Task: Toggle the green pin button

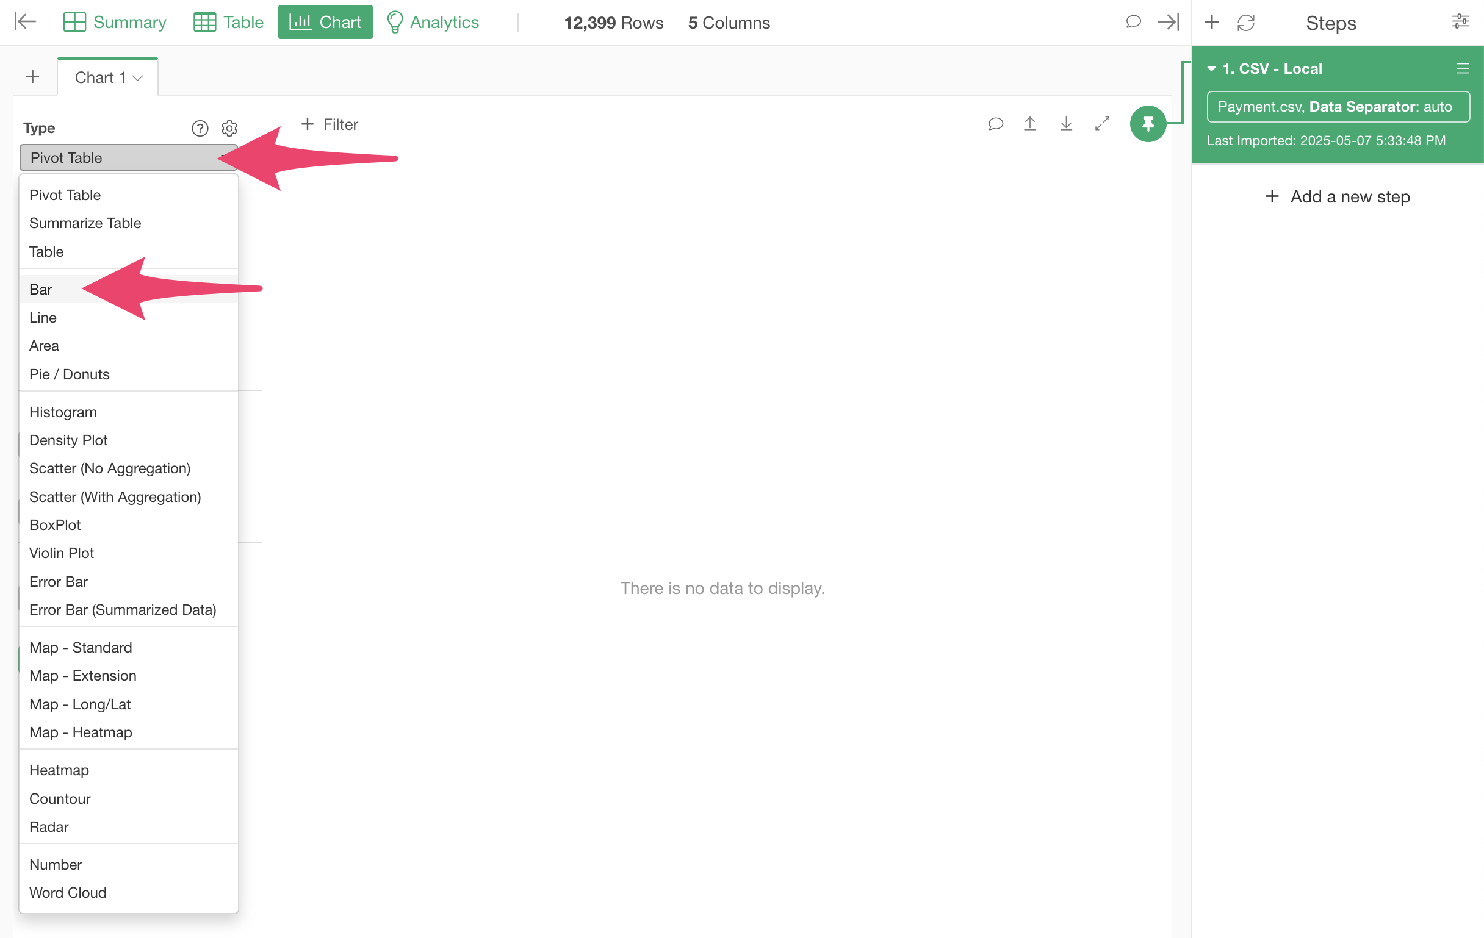Action: point(1148,124)
